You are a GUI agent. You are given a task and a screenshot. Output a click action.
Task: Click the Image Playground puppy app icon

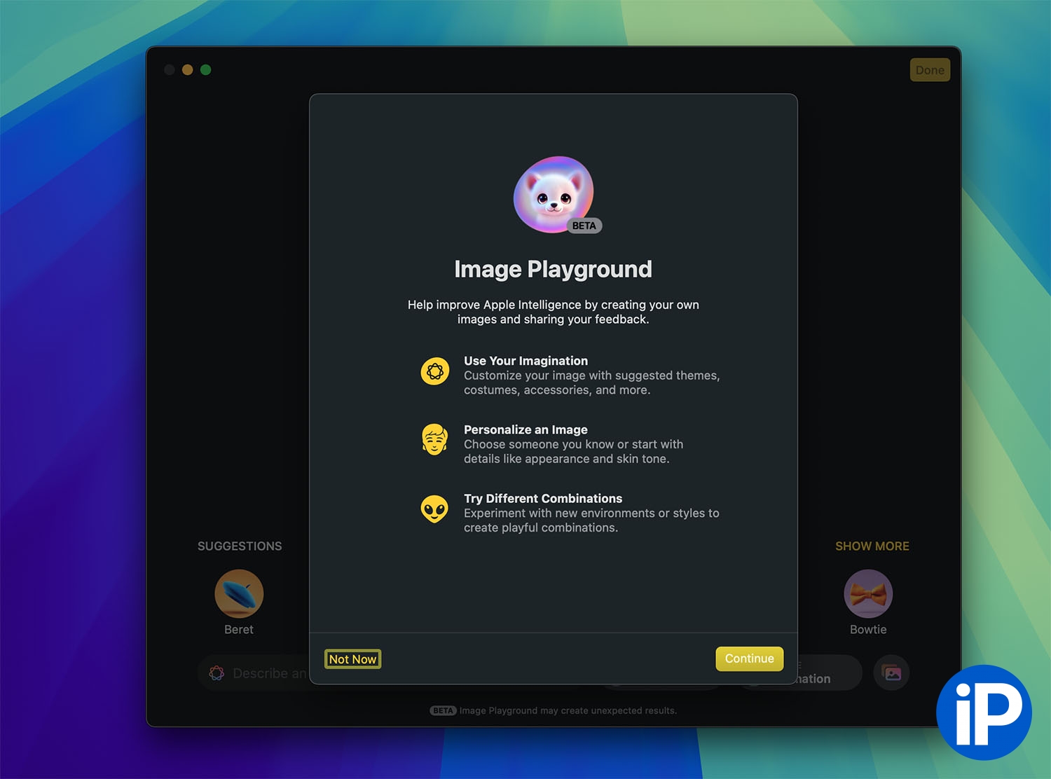554,194
